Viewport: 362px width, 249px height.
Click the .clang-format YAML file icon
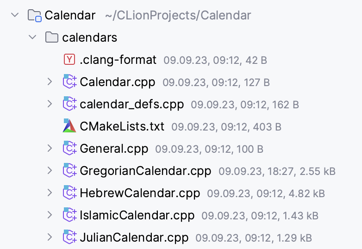coord(69,60)
